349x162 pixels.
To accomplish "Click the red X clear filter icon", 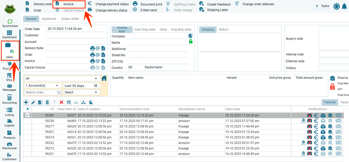I will click(x=61, y=102).
